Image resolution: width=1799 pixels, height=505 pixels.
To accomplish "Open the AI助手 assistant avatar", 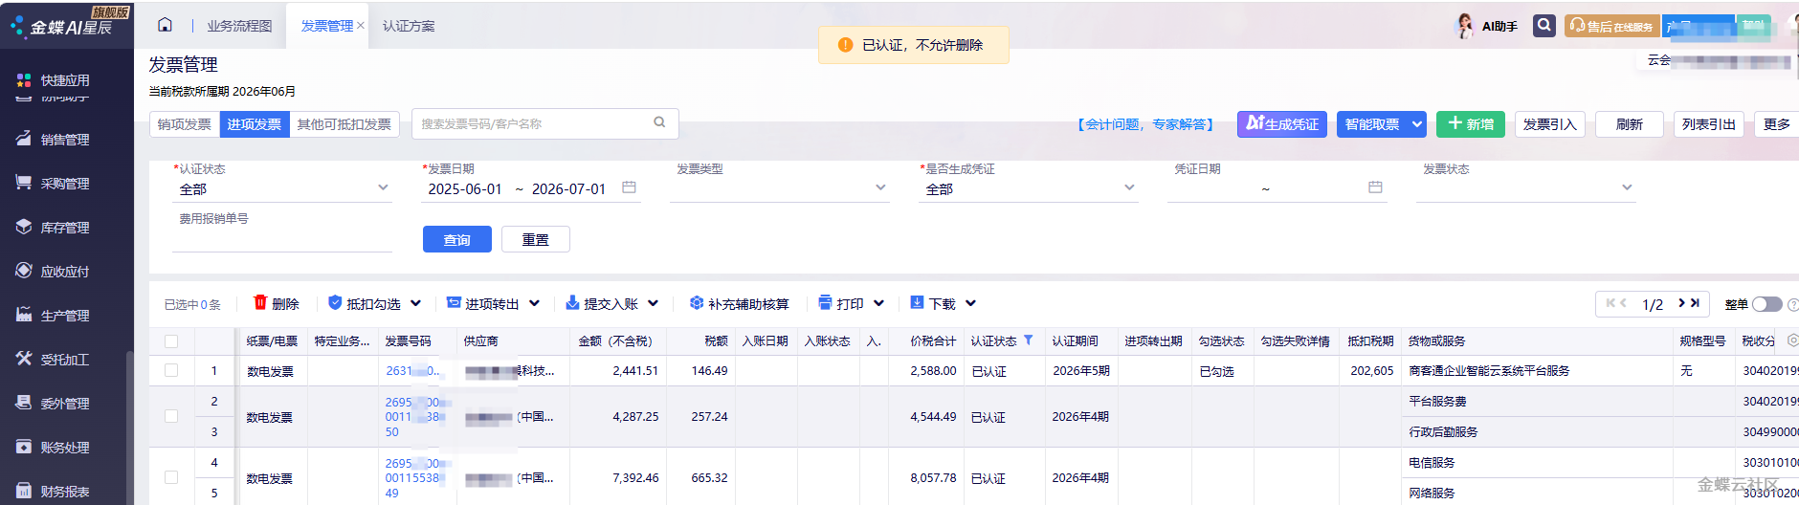I will coord(1465,26).
